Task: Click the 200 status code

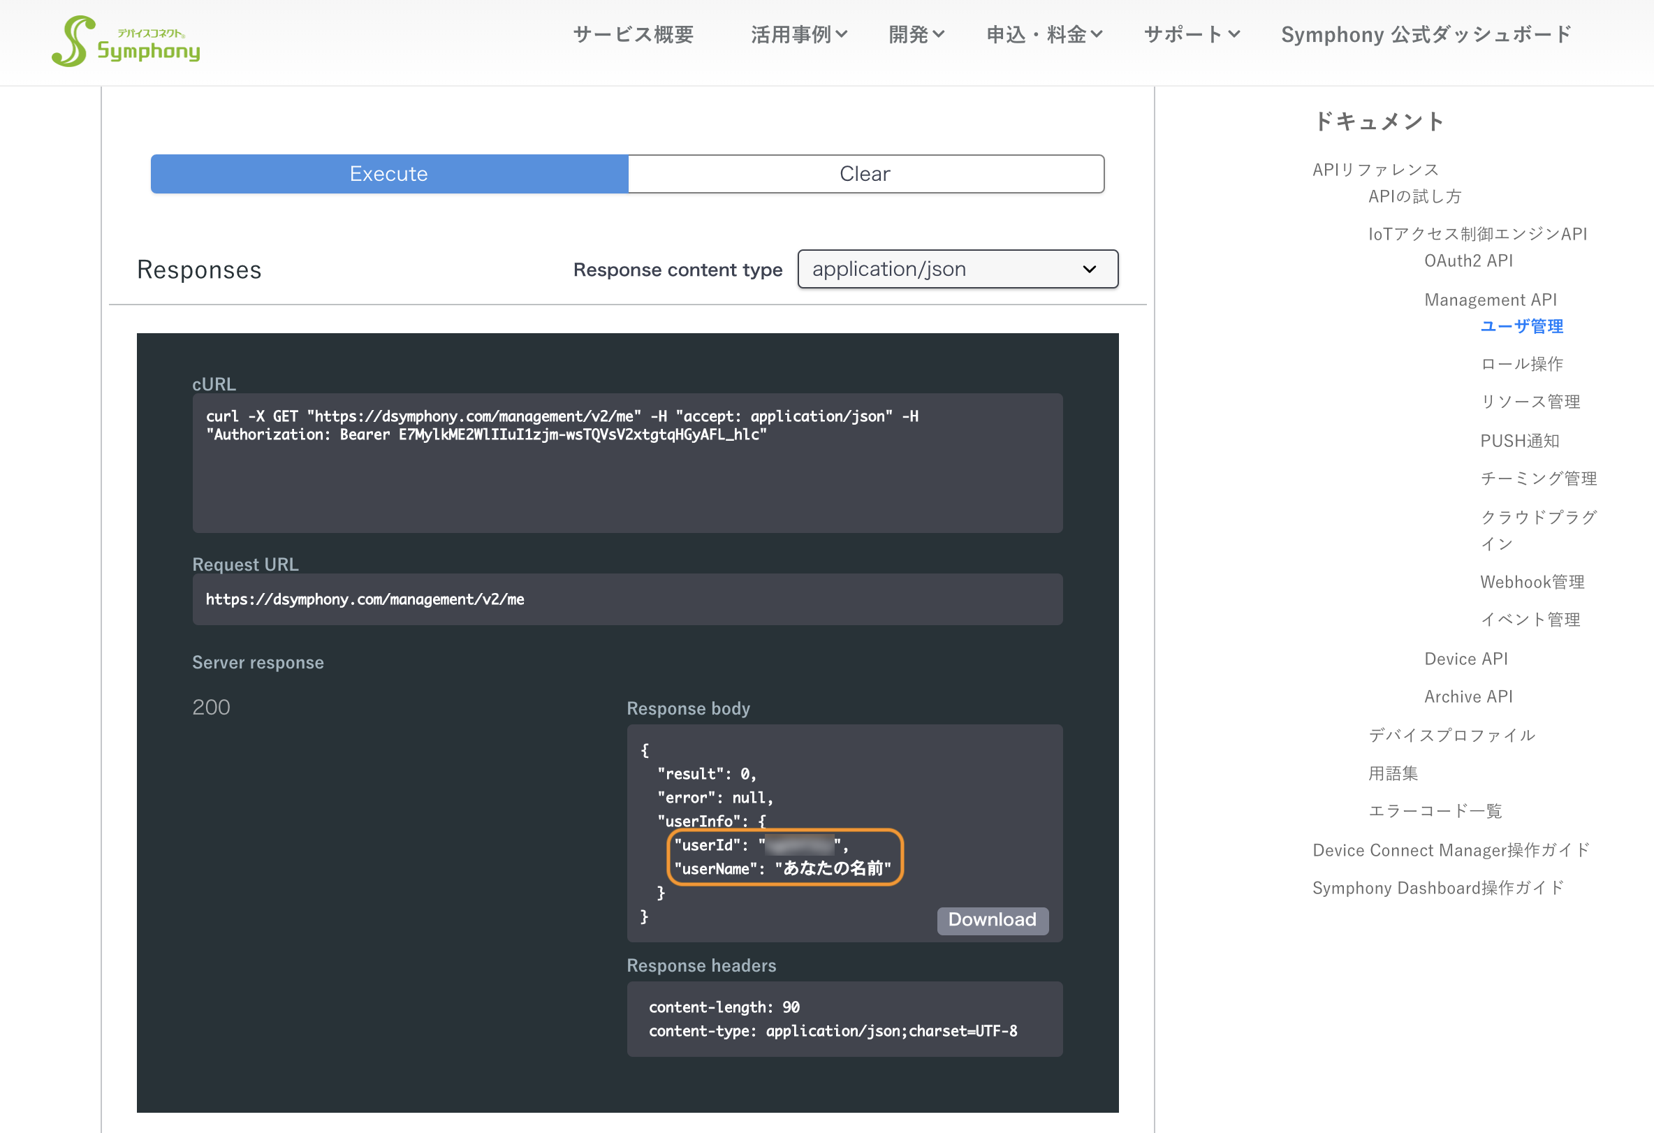Action: tap(212, 707)
